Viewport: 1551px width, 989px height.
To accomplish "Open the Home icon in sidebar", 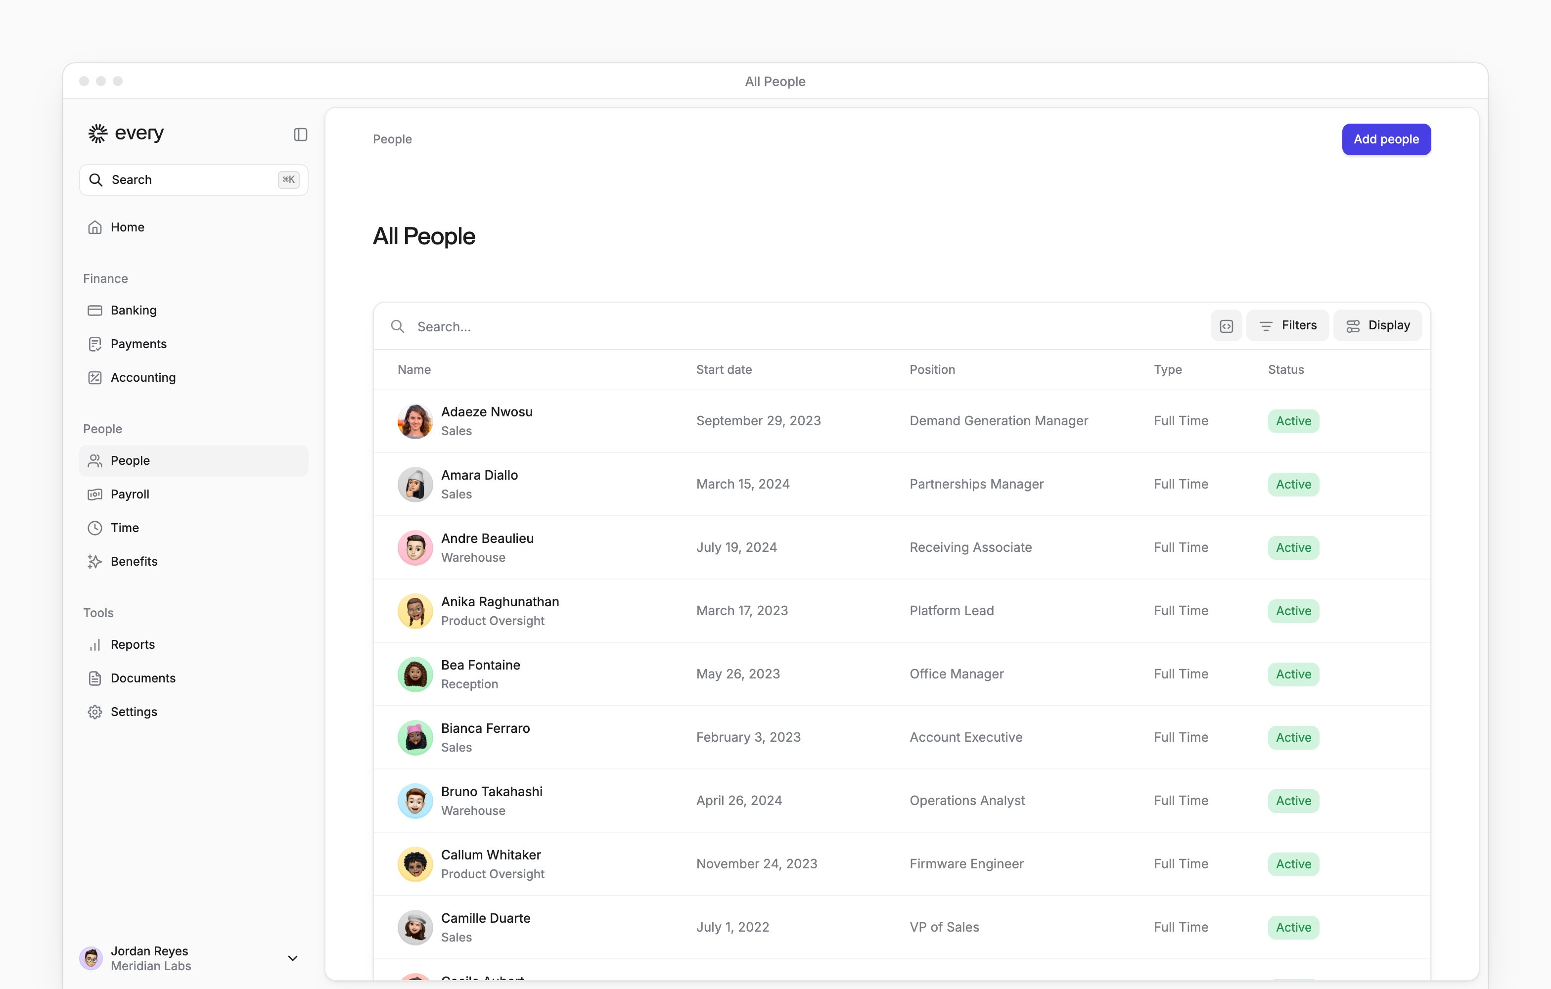I will 94,227.
